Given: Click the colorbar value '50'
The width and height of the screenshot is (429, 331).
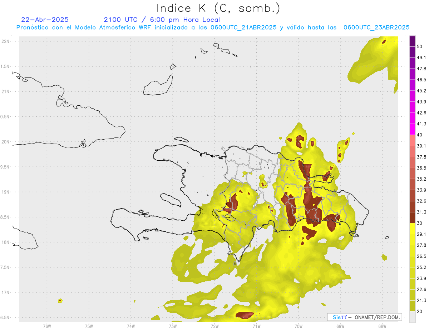Looking at the screenshot, I should click(420, 47).
